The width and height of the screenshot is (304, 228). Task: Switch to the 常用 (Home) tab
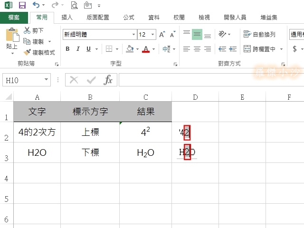pos(42,18)
